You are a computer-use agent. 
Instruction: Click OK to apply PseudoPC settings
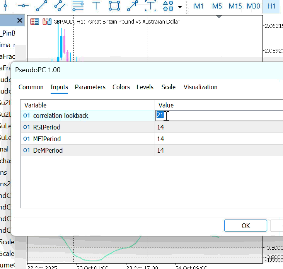click(x=245, y=226)
